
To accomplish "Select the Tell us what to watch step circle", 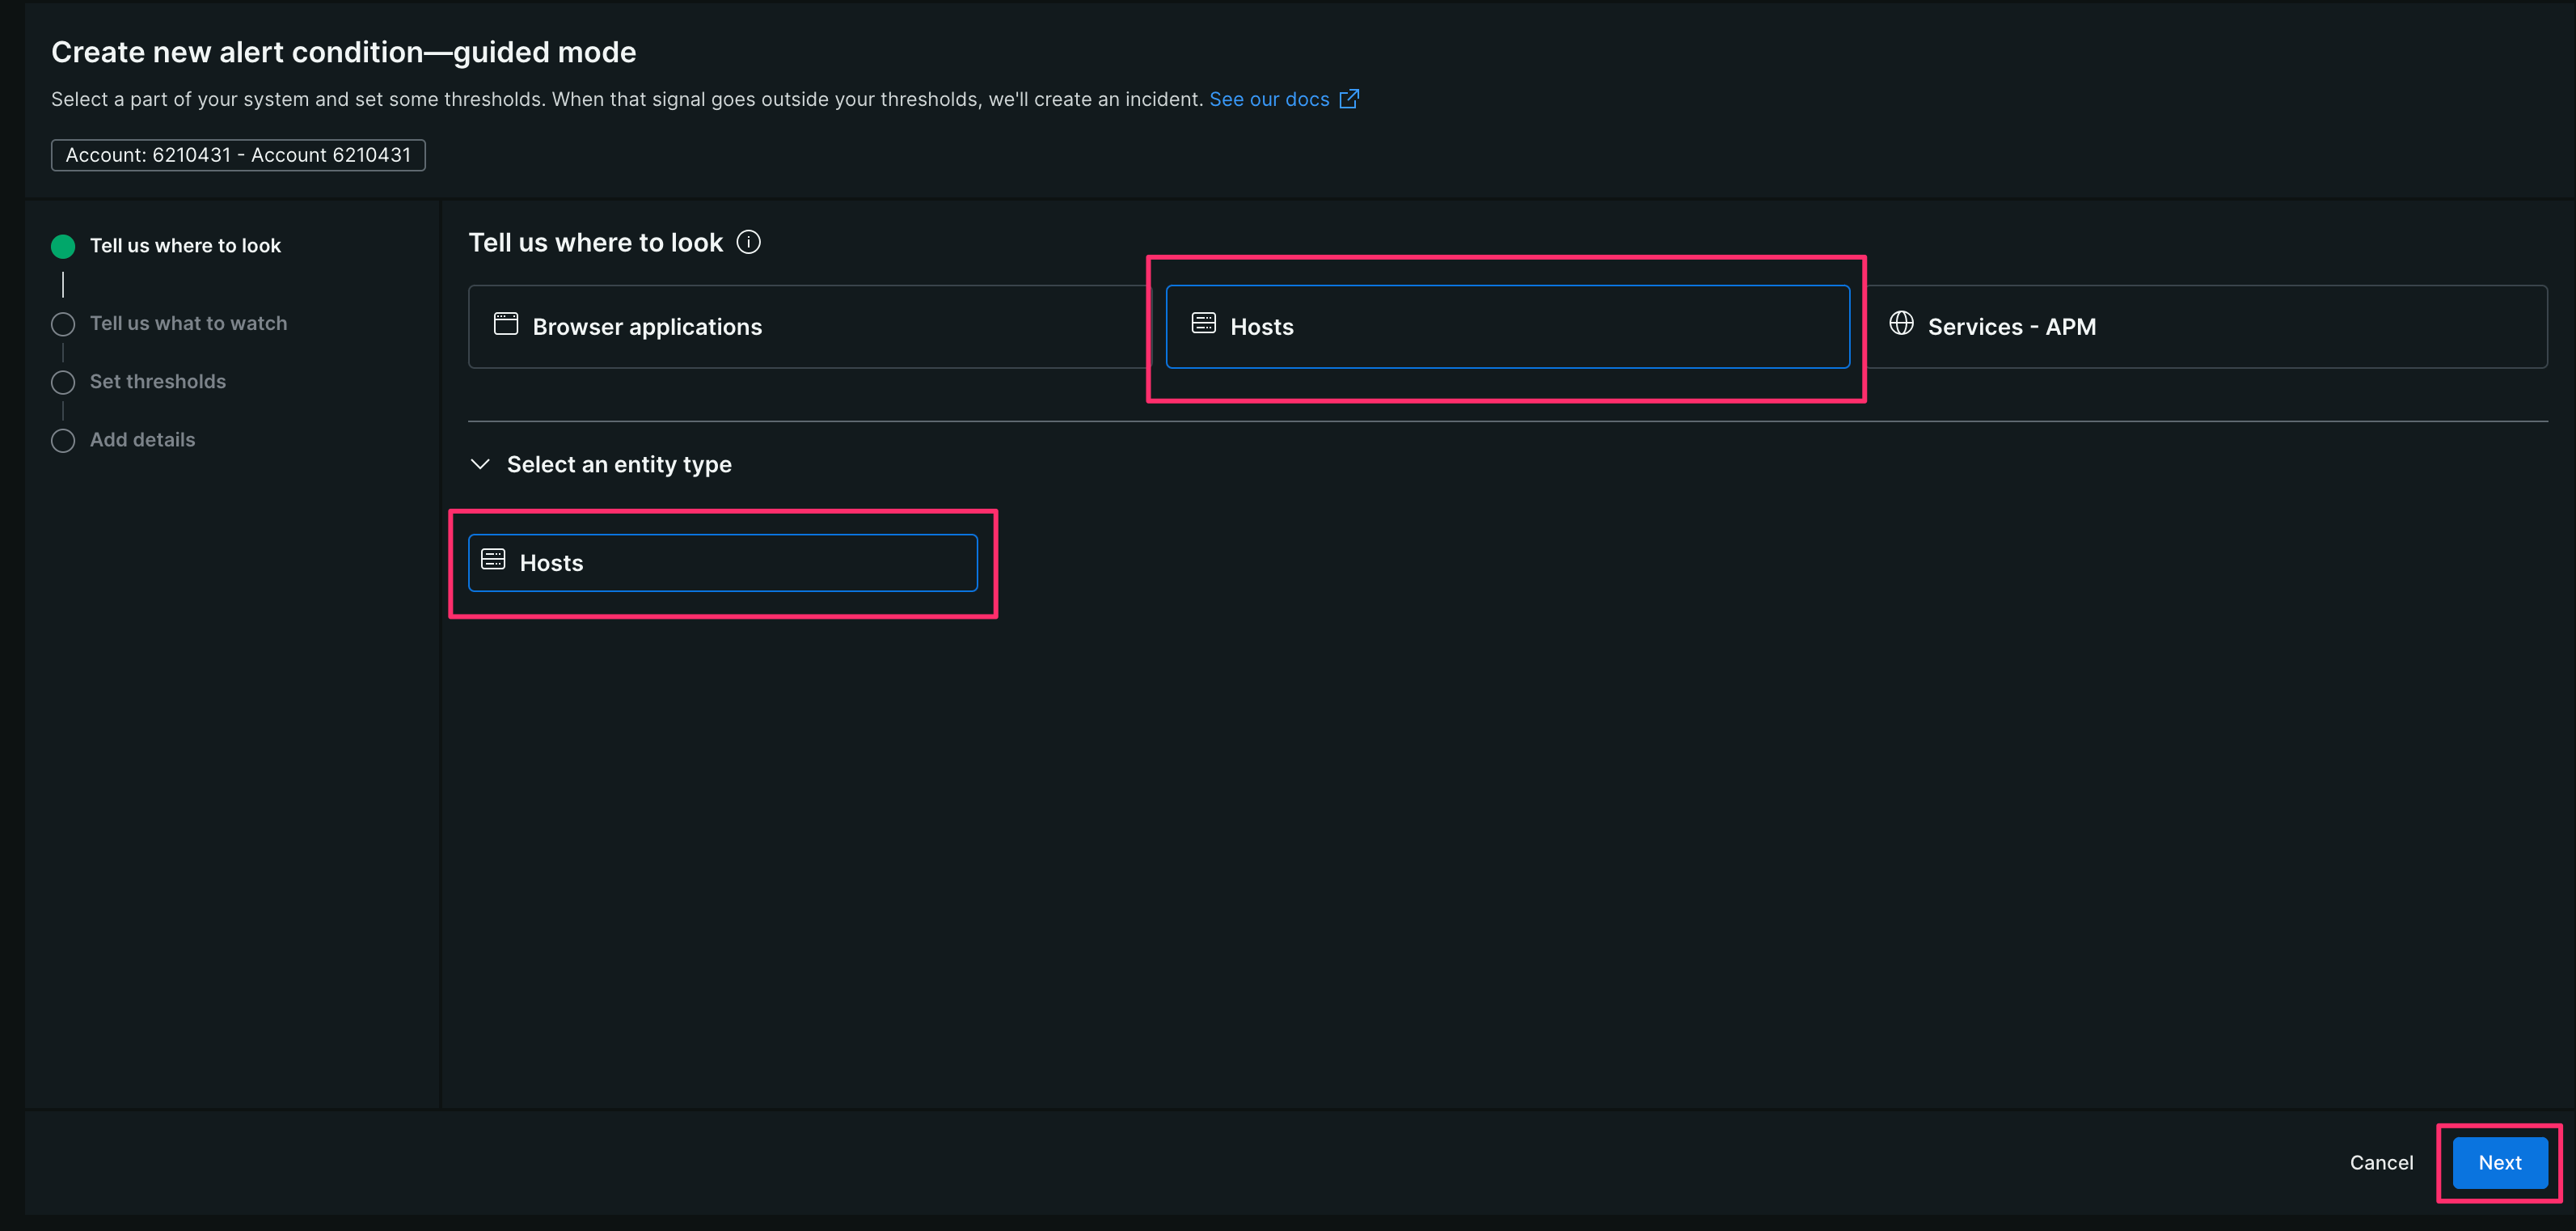I will (62, 323).
